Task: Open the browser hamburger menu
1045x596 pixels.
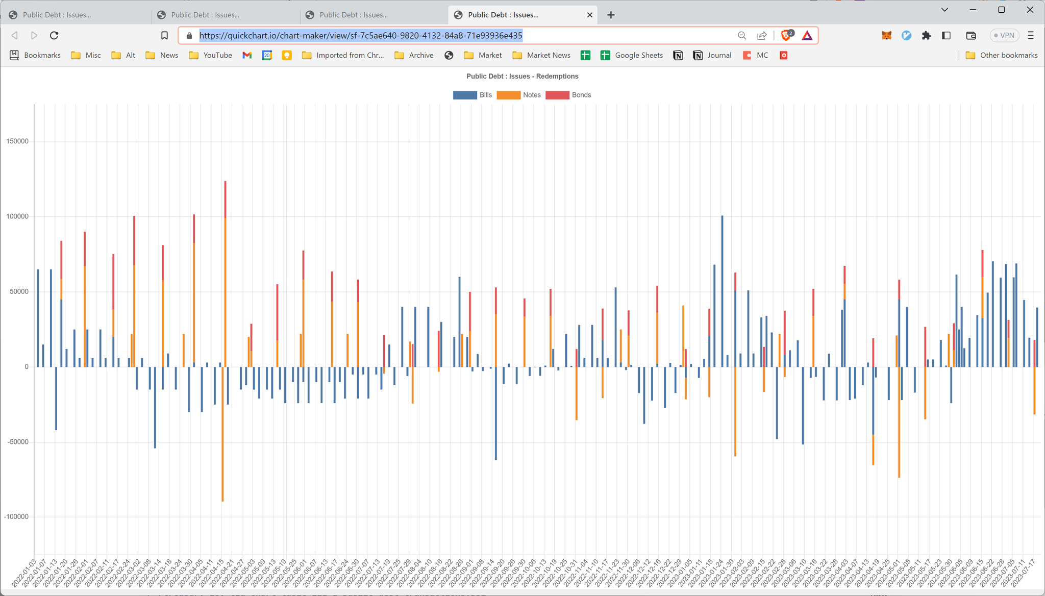Action: tap(1031, 35)
